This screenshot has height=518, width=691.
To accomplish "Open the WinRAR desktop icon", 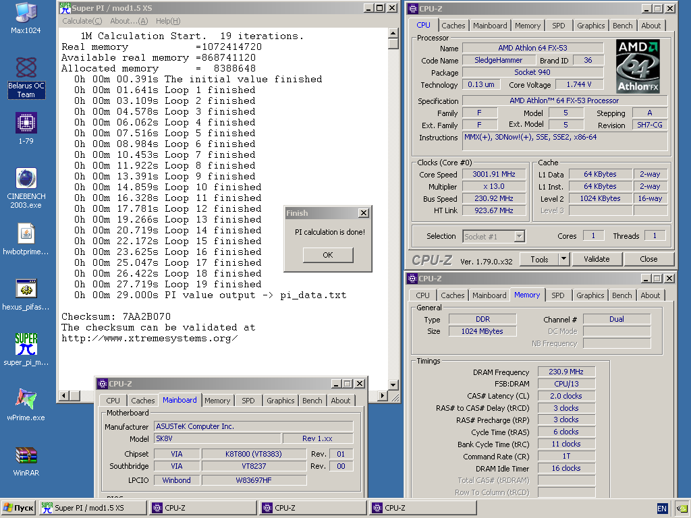I will tap(26, 460).
